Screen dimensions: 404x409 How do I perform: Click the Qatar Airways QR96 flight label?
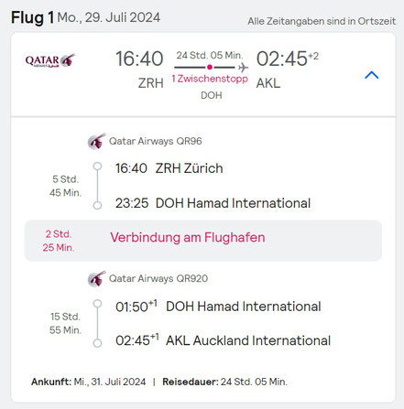(156, 141)
